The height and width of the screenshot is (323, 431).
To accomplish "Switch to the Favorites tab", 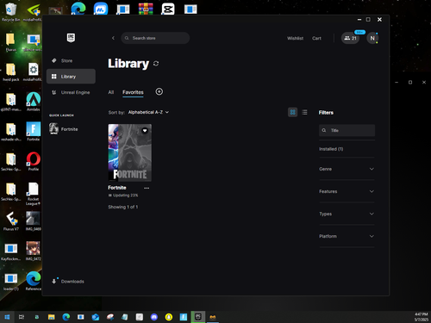I will pos(133,92).
